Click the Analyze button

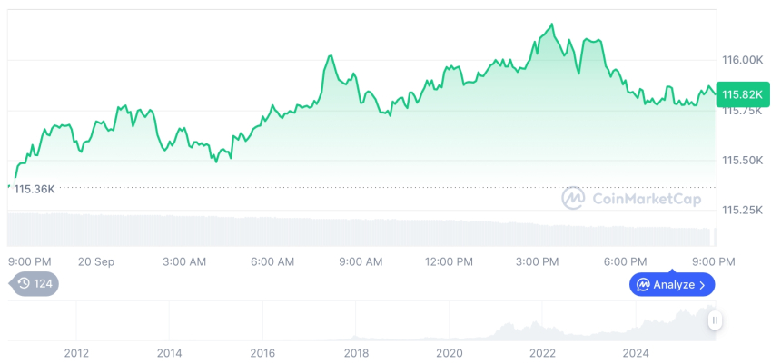pos(672,285)
